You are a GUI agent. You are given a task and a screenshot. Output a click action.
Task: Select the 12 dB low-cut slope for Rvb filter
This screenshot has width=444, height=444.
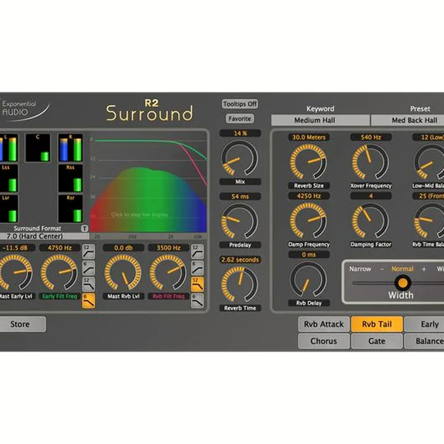click(x=197, y=252)
